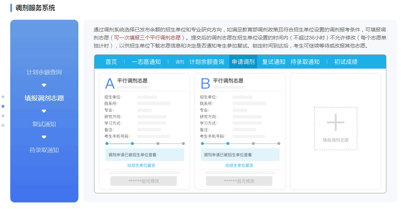Image resolution: width=401 pixels, height=209 pixels.
Task: Click first progress dot in card A
Action: (107, 144)
